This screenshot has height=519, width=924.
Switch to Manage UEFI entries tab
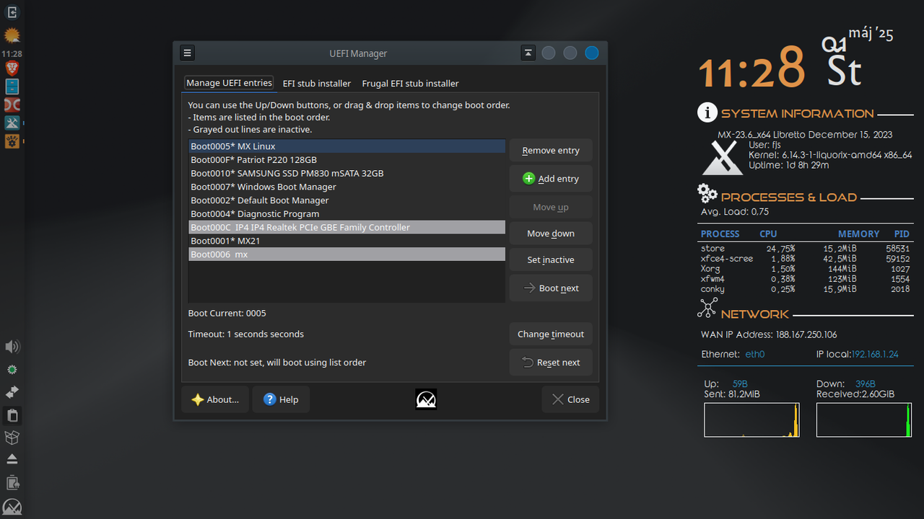[229, 83]
